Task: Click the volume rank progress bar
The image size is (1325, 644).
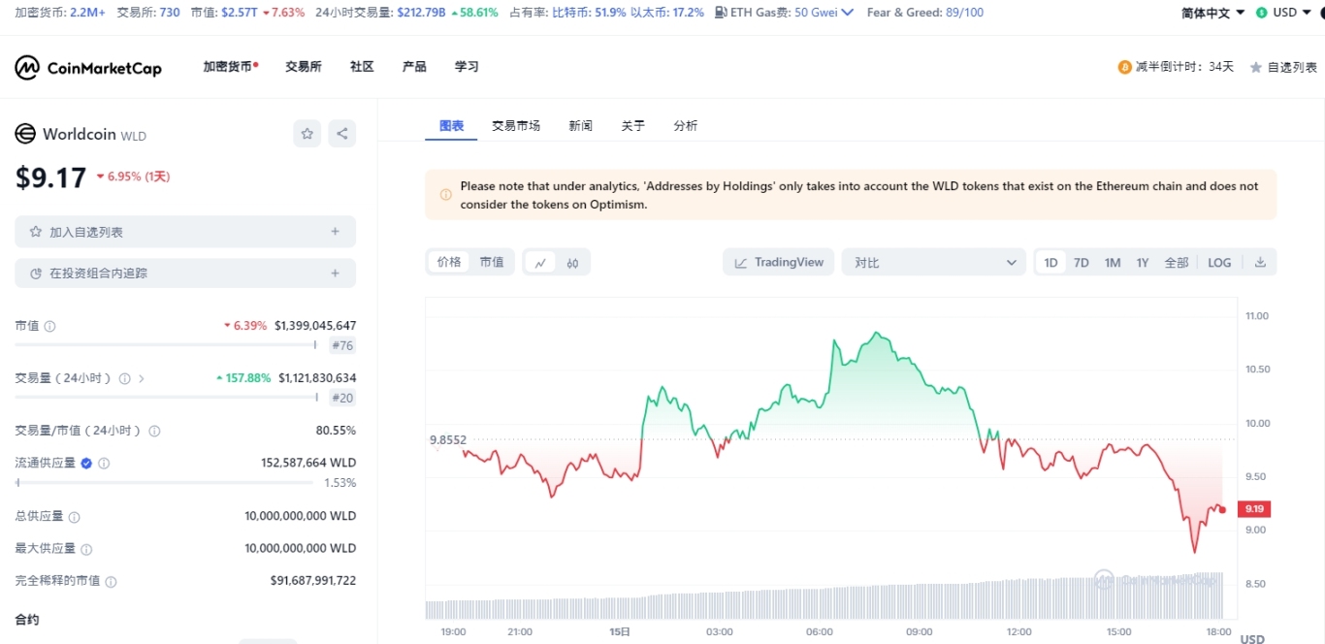Action: coord(166,397)
